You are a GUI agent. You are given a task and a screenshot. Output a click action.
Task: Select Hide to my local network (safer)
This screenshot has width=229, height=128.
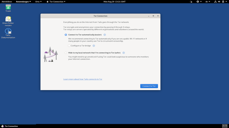(66, 53)
